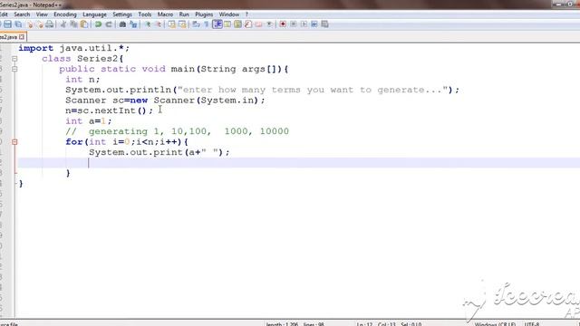Collapse the class Series2 fold marker
580x326 pixels.
tap(14, 59)
